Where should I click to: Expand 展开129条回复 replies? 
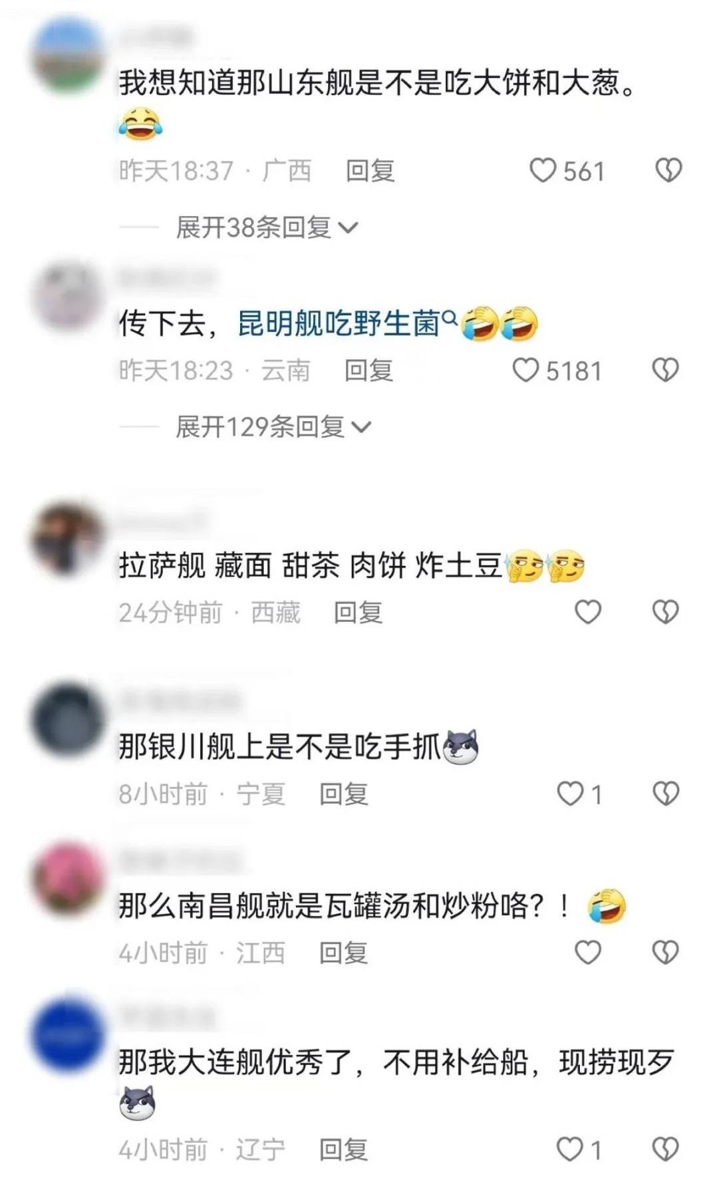coord(273,426)
